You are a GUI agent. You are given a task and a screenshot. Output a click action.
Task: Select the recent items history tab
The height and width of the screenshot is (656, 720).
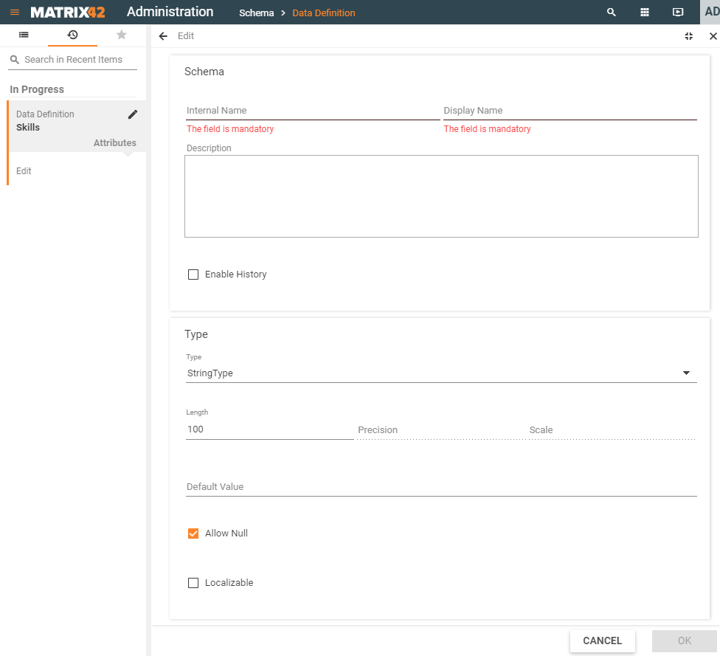[72, 35]
